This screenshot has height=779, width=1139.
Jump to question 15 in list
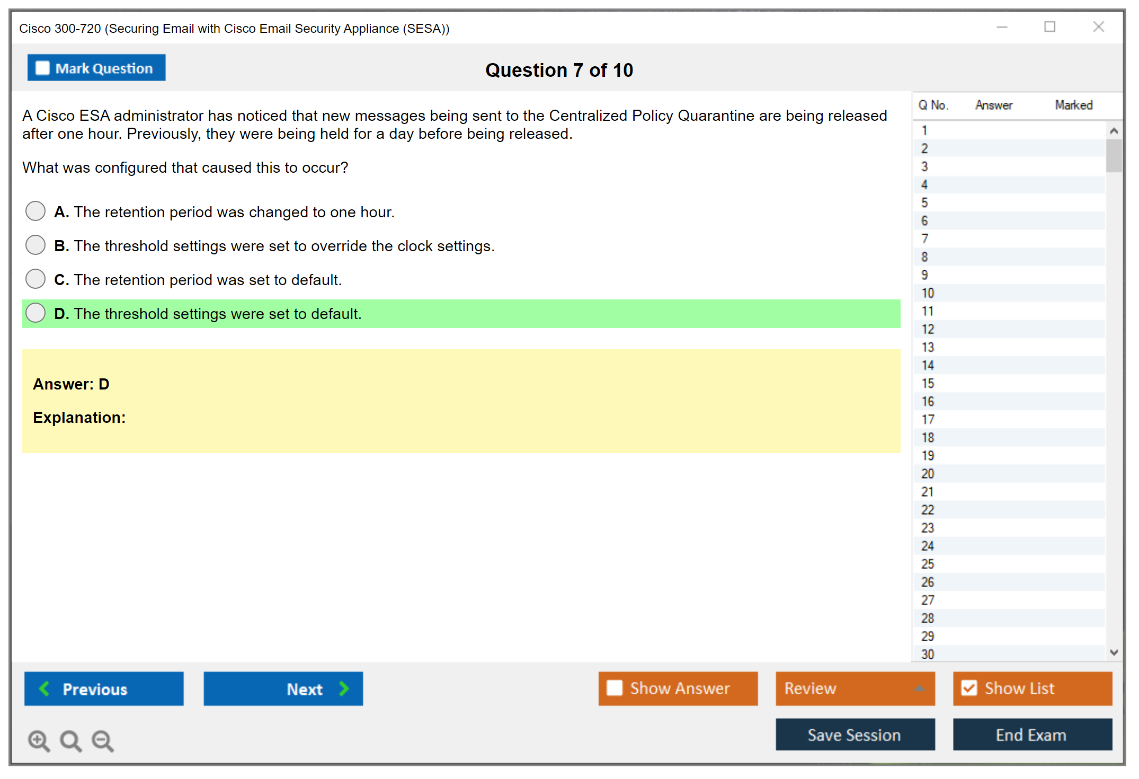click(928, 383)
